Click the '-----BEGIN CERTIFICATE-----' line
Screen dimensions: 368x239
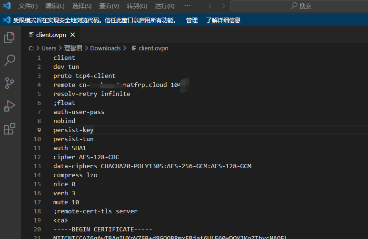coord(102,229)
